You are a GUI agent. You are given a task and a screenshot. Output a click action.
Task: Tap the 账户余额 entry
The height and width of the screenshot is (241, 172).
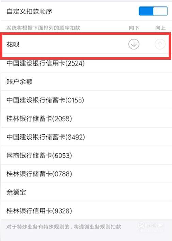click(x=86, y=82)
